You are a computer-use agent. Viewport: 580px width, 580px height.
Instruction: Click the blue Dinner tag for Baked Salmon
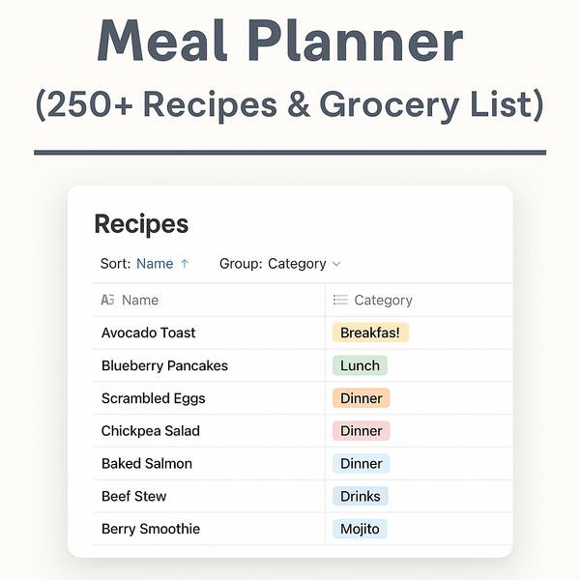click(361, 463)
